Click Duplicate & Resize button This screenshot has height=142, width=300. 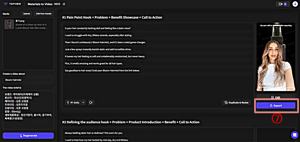coord(236,103)
